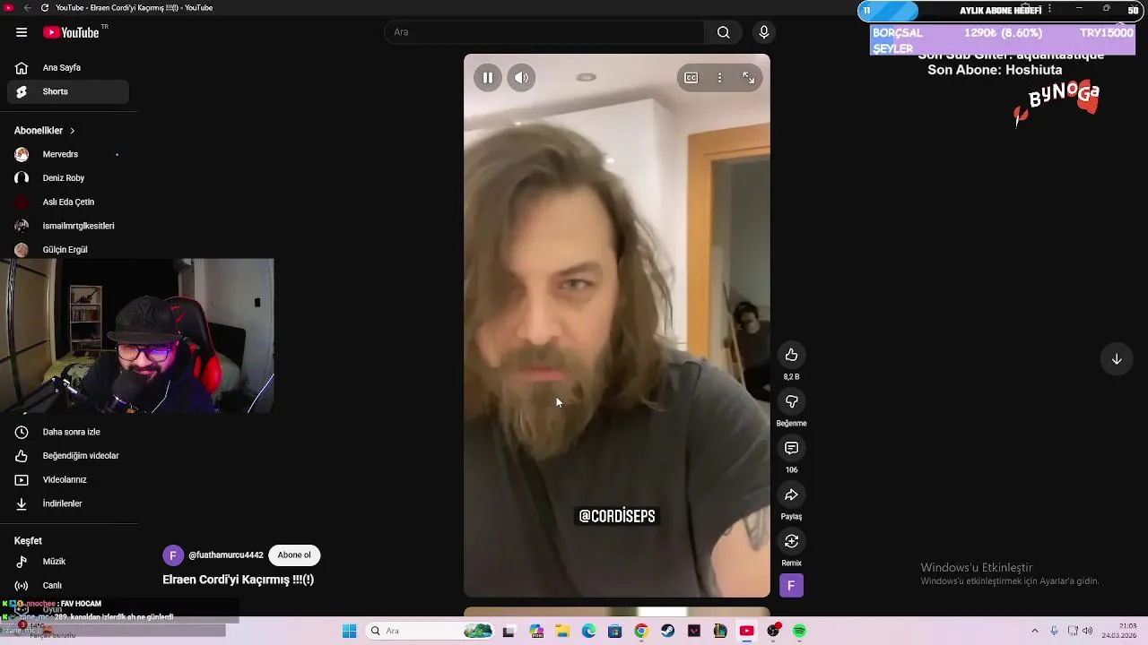Viewport: 1148px width, 645px height.
Task: Click the microphone tray icon
Action: point(1055,632)
